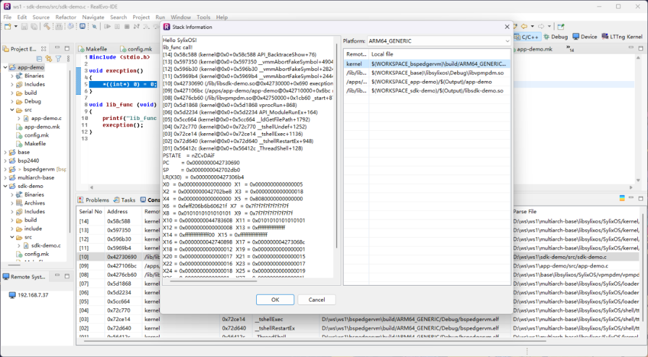
Task: Expand Binaries under app-demo
Action: click(12, 76)
